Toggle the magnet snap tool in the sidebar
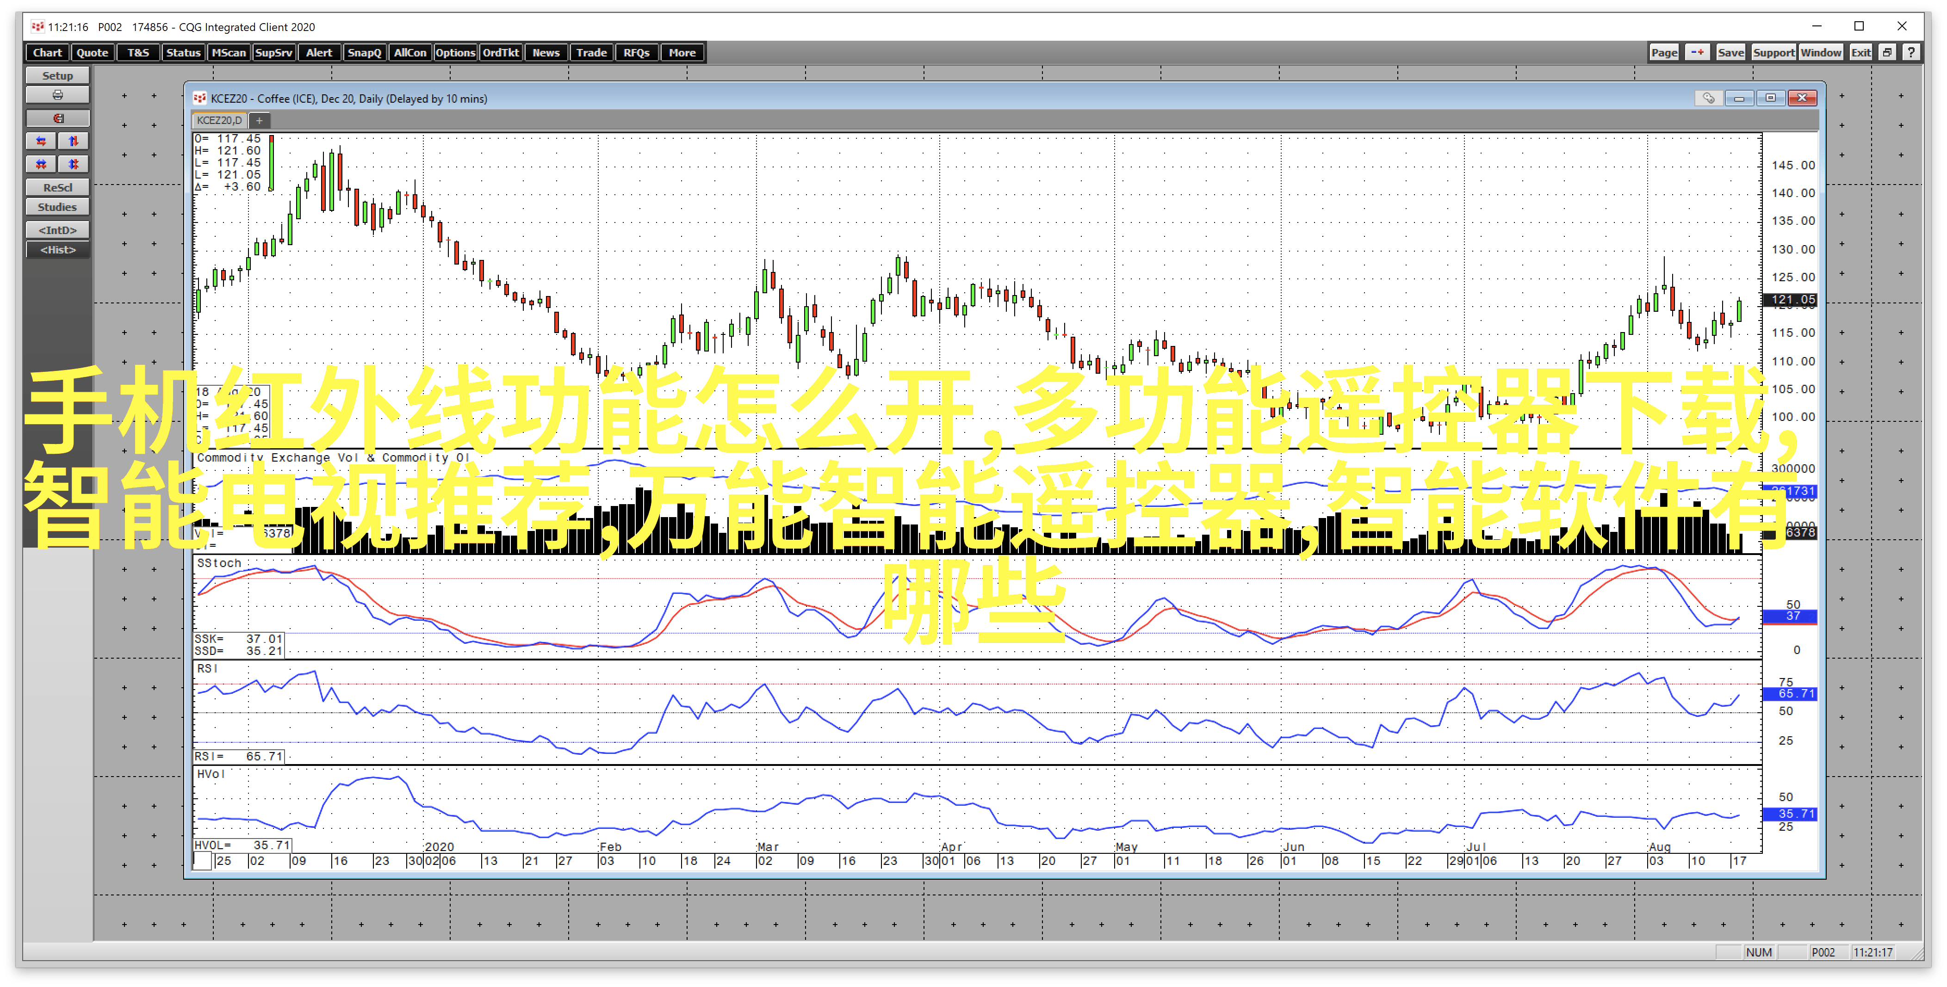The height and width of the screenshot is (987, 1947). (x=57, y=119)
